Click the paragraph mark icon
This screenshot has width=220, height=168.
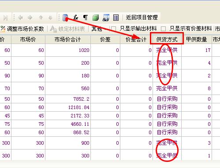click(86, 18)
